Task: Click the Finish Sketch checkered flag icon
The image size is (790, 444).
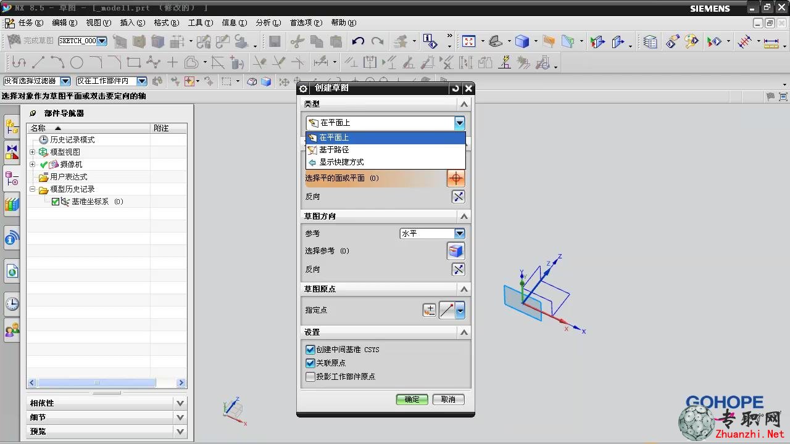Action: click(14, 41)
